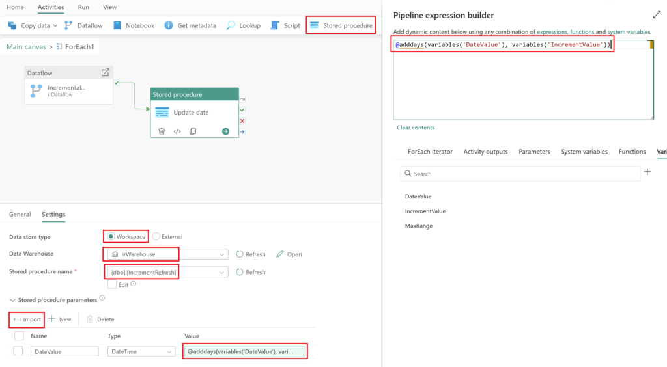Switch to the System variables tab
The height and width of the screenshot is (367, 667).
[x=584, y=151]
